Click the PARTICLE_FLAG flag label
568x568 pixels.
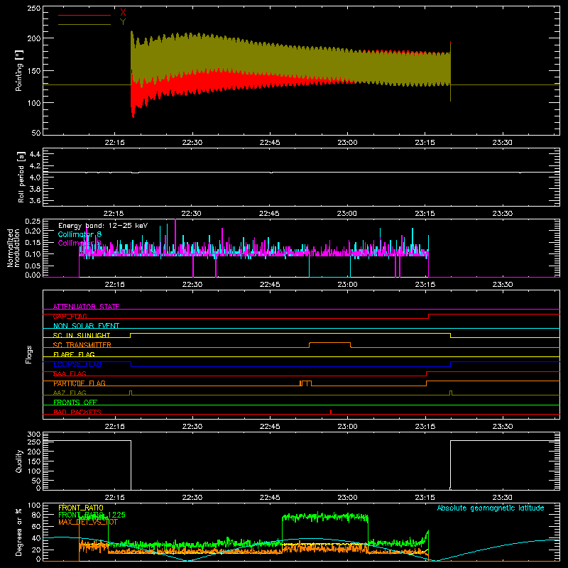[80, 383]
